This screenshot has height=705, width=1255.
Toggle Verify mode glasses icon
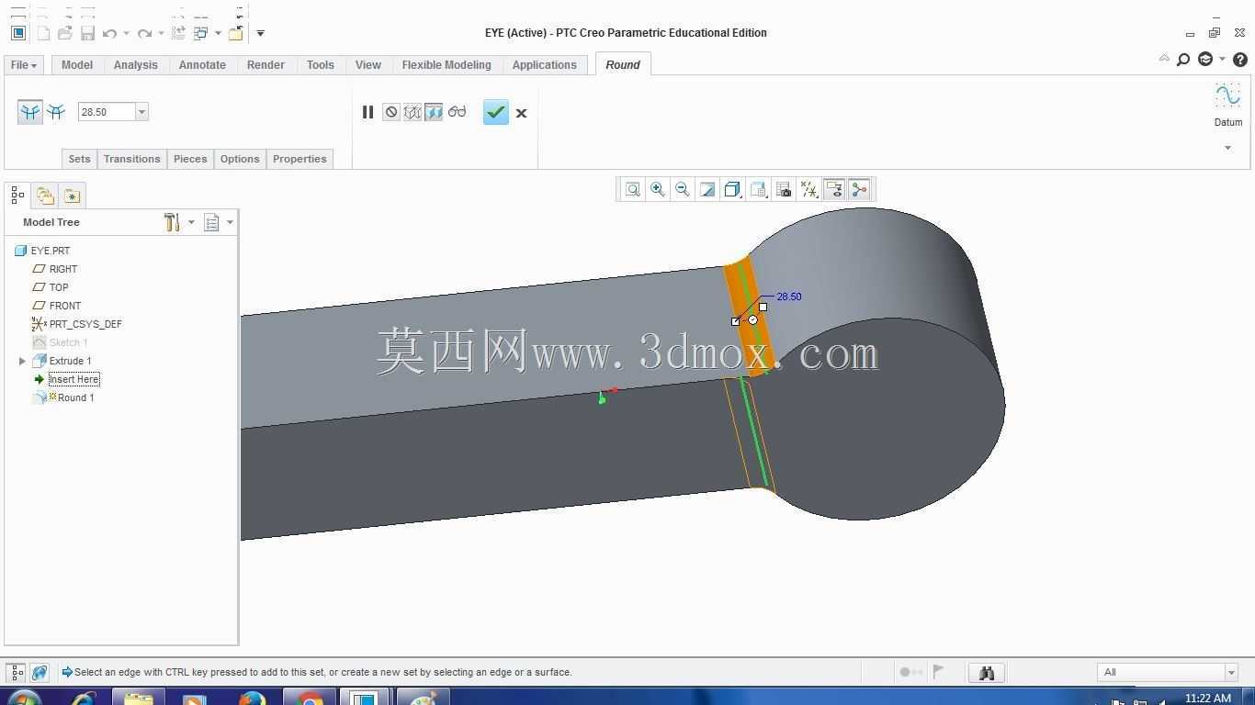pos(458,112)
